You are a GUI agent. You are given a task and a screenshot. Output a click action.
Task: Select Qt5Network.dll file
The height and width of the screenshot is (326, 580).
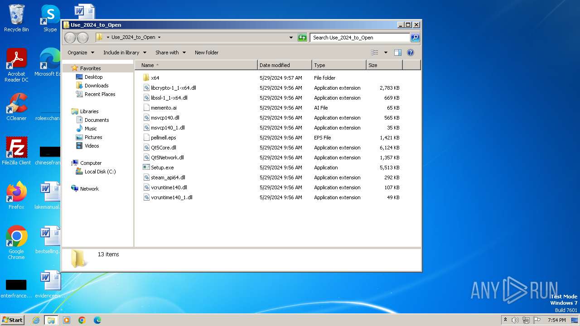[167, 158]
